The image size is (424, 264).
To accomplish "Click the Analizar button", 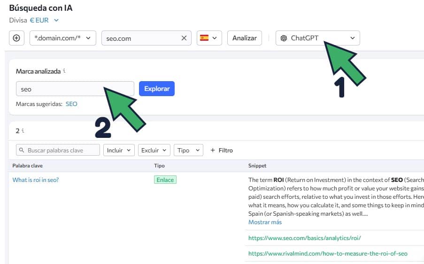I will [245, 38].
